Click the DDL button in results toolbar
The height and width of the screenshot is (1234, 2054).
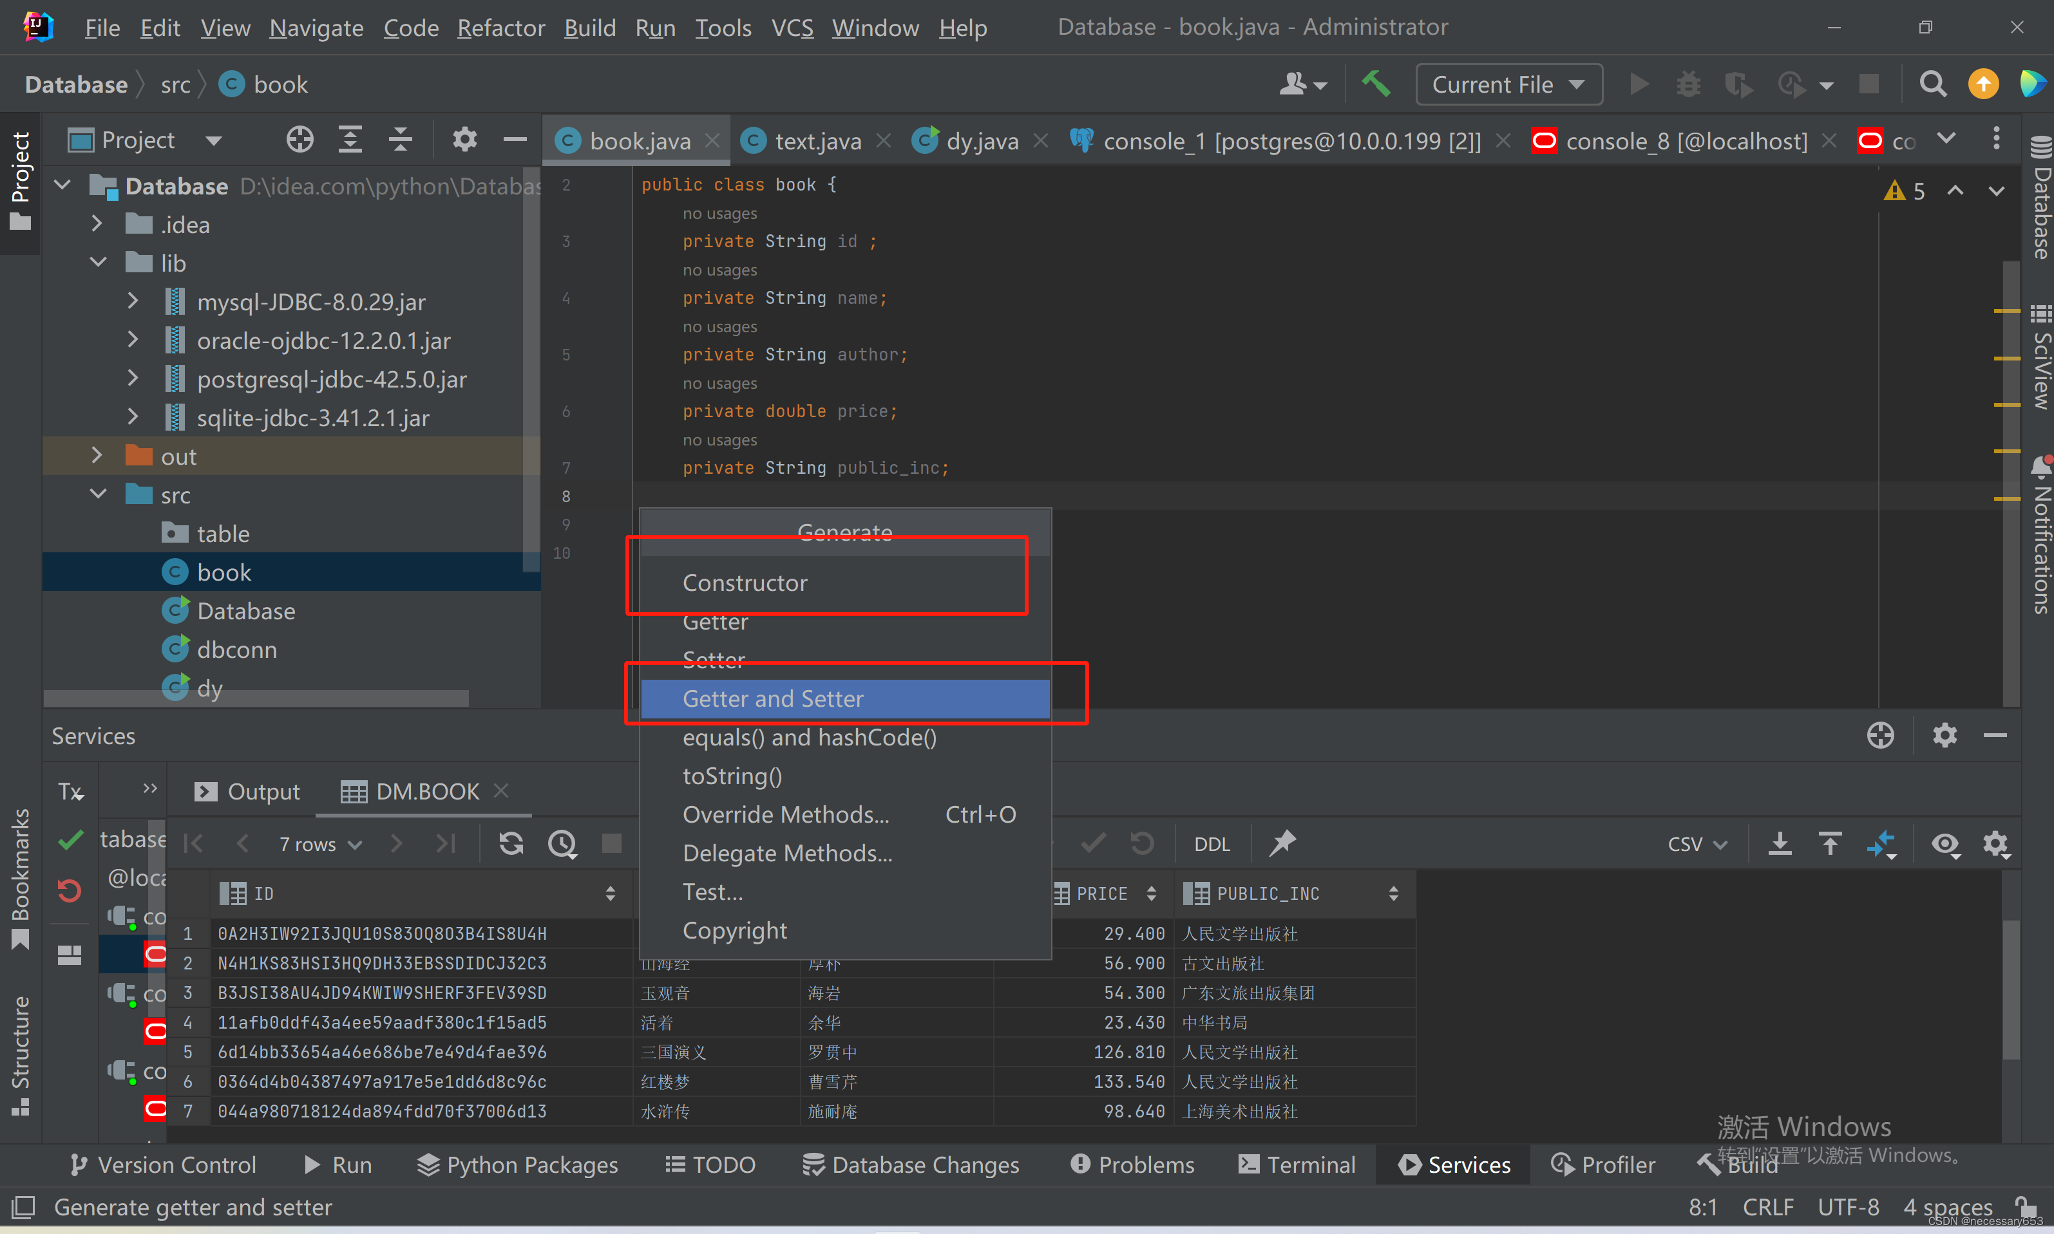(x=1212, y=843)
